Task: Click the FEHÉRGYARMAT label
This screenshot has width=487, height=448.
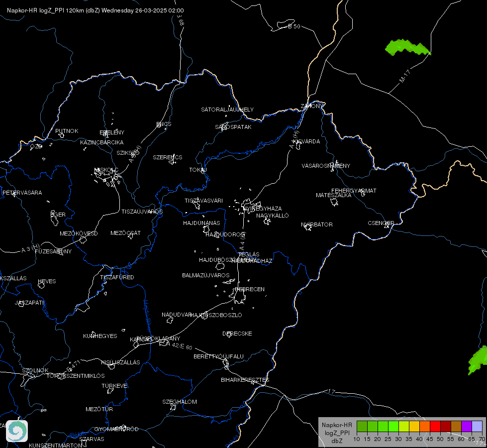Action: tap(354, 191)
